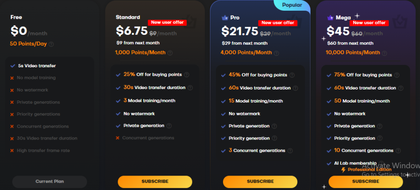Click help icon next to Pro Priority generation
The width and height of the screenshot is (420, 190).
[x=274, y=138]
